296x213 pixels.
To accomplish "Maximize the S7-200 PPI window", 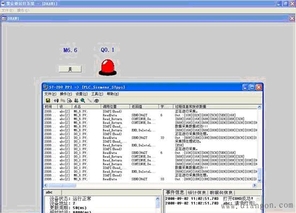I will pos(252,87).
